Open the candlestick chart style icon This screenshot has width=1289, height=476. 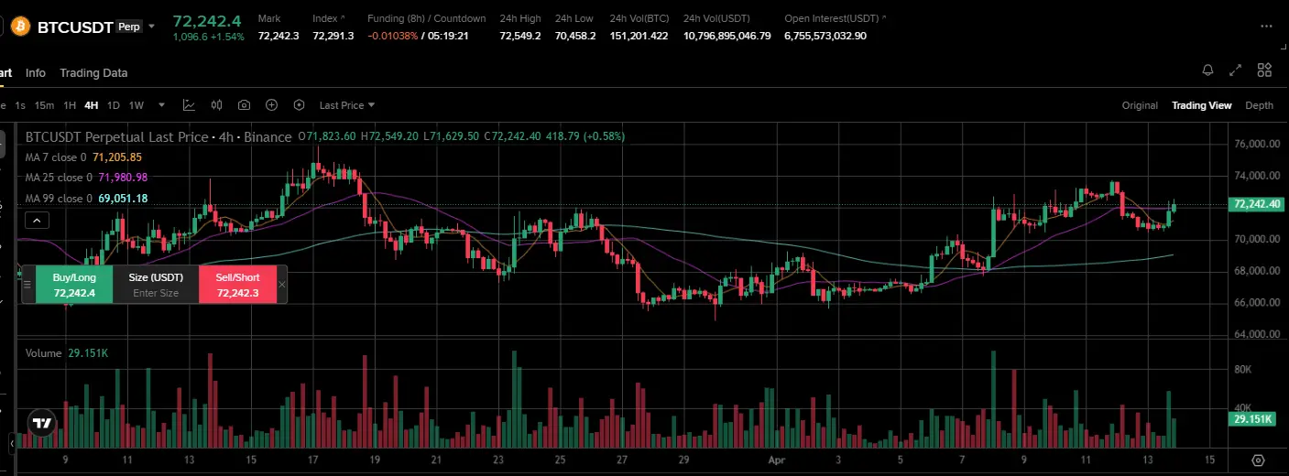click(x=217, y=105)
